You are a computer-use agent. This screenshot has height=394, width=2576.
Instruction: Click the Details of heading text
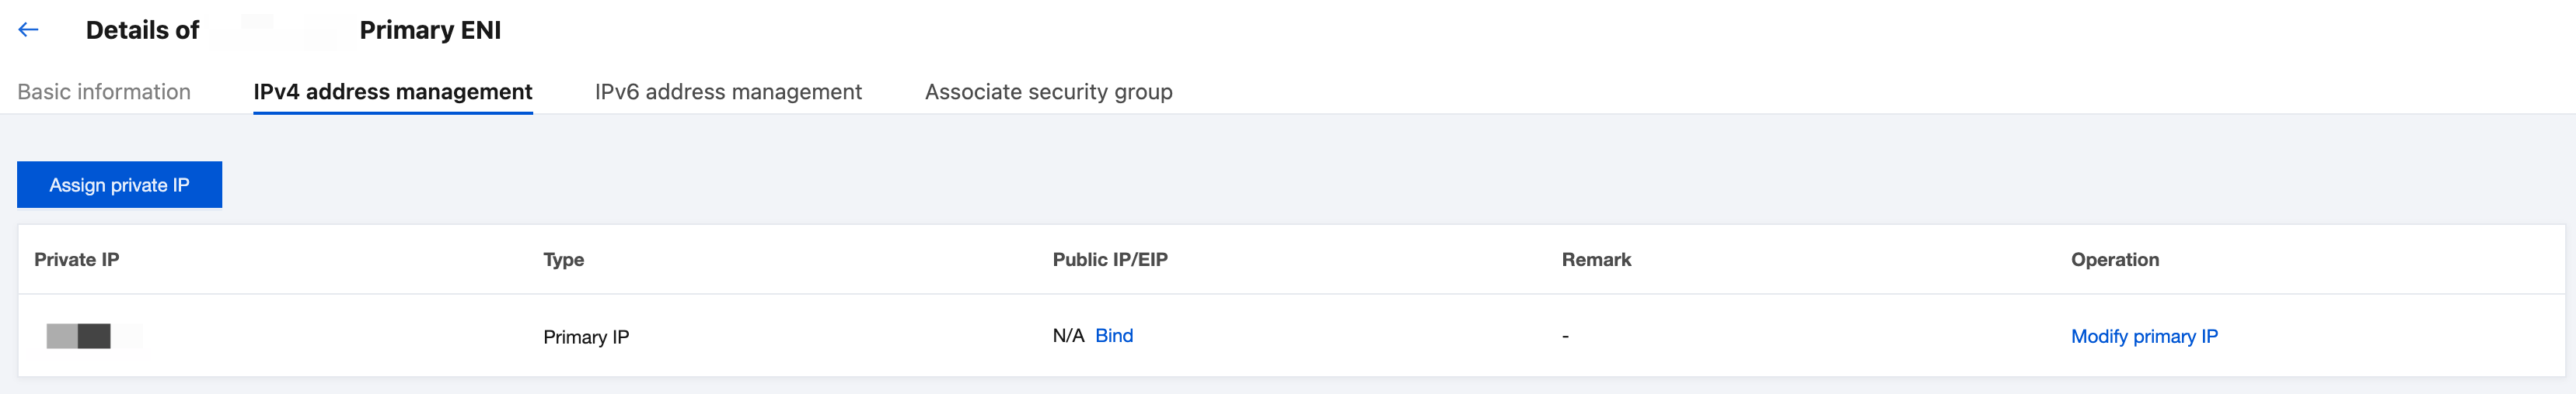[142, 30]
